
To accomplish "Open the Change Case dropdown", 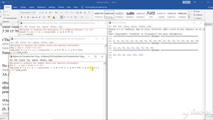I will 51,13.
